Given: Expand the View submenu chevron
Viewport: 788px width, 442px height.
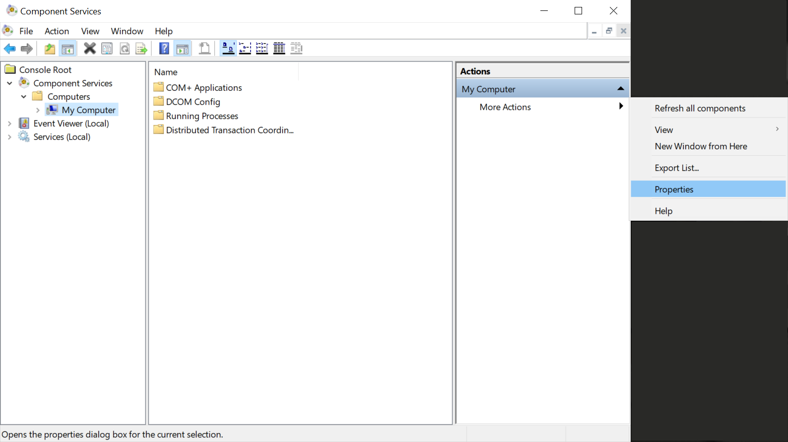Looking at the screenshot, I should (x=777, y=129).
